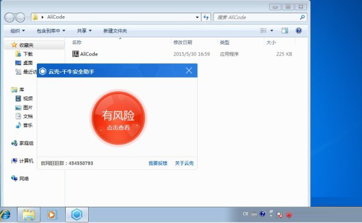362x223 pixels.
Task: Open Internet Explorer from taskbar
Action: point(6,215)
